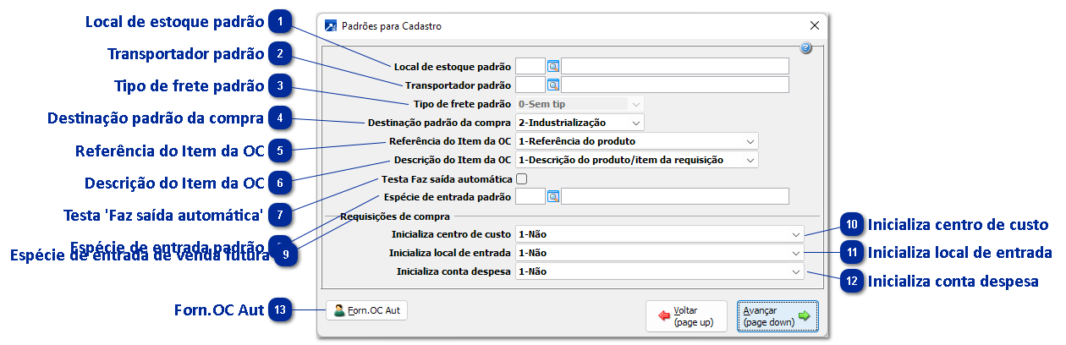Click Transportador padrão description field
Screen dimensions: 1066x345
click(675, 85)
